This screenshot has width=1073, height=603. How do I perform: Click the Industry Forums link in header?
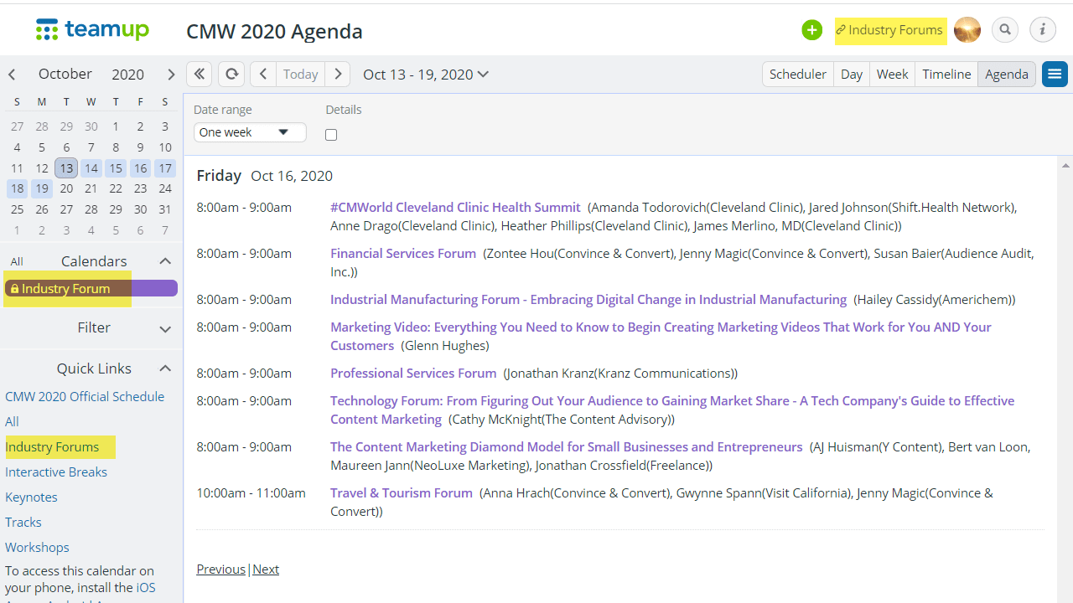coord(890,30)
